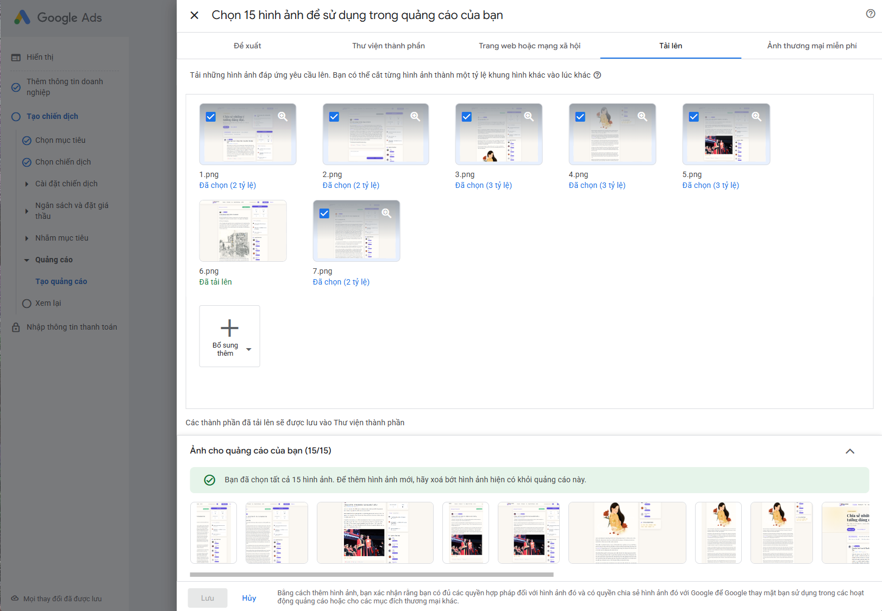Image resolution: width=882 pixels, height=611 pixels.
Task: Uncheck the 7.png image checkbox
Action: (324, 213)
